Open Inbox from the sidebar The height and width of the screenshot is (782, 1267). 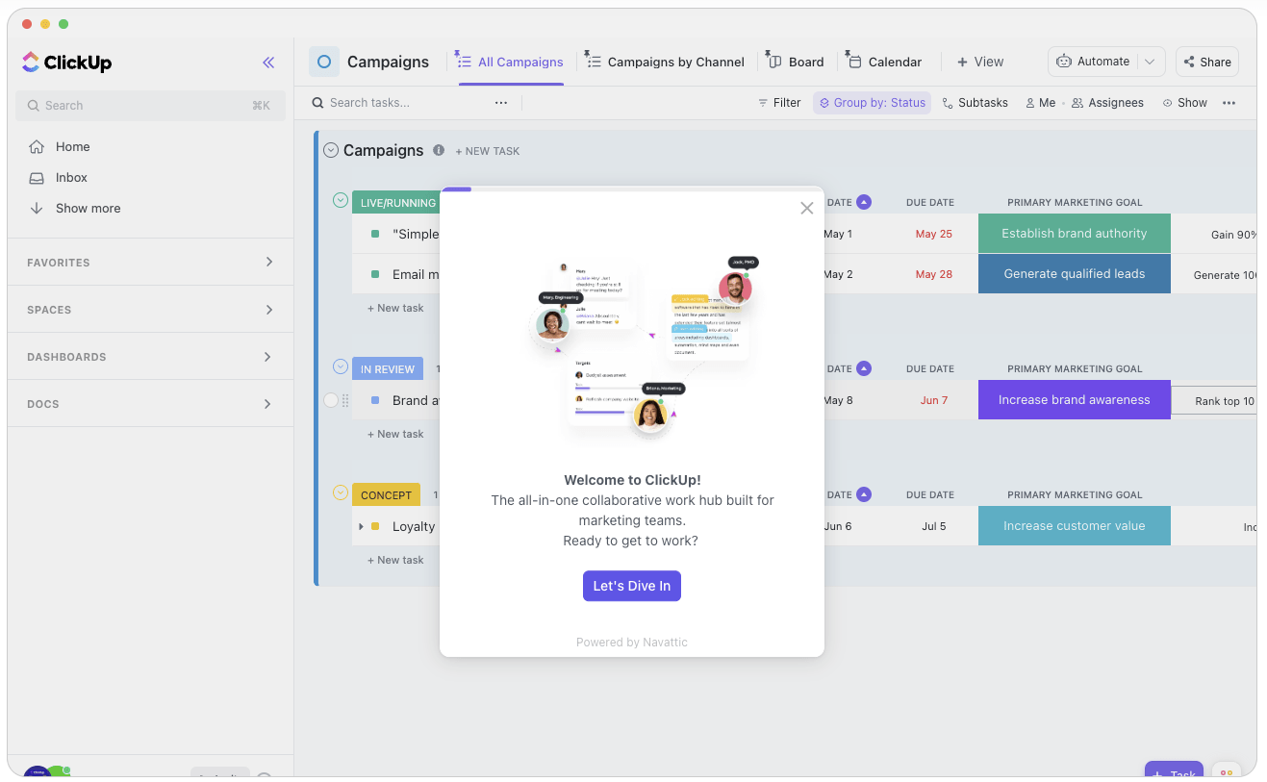(x=71, y=177)
